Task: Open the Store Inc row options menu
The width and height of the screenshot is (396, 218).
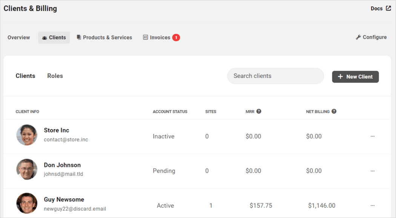Action: tap(373, 136)
